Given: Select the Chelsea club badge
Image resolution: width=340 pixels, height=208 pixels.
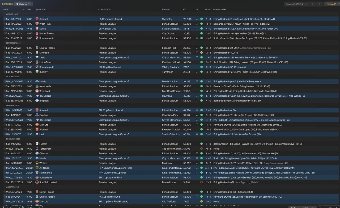Looking at the screenshot, I should click(37, 154).
